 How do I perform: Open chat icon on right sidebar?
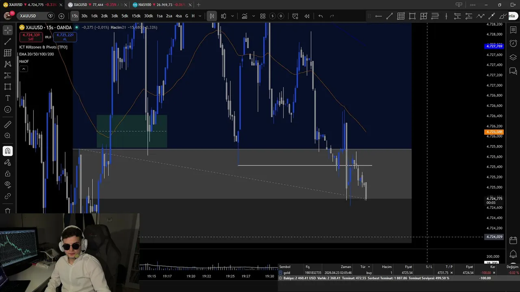click(x=513, y=72)
